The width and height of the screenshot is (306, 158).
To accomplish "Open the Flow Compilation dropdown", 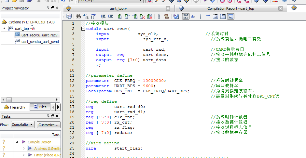I will [x=22, y=125].
